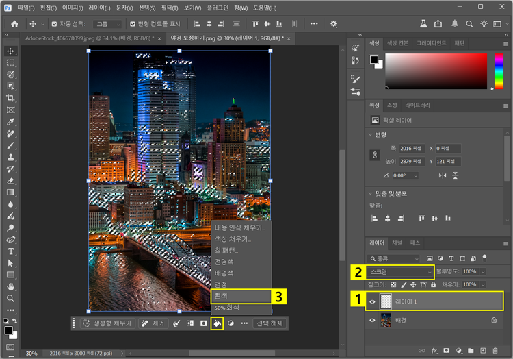This screenshot has width=513, height=359.
Task: Expand the 불투명도 100% dropdown arrow
Action: point(484,272)
